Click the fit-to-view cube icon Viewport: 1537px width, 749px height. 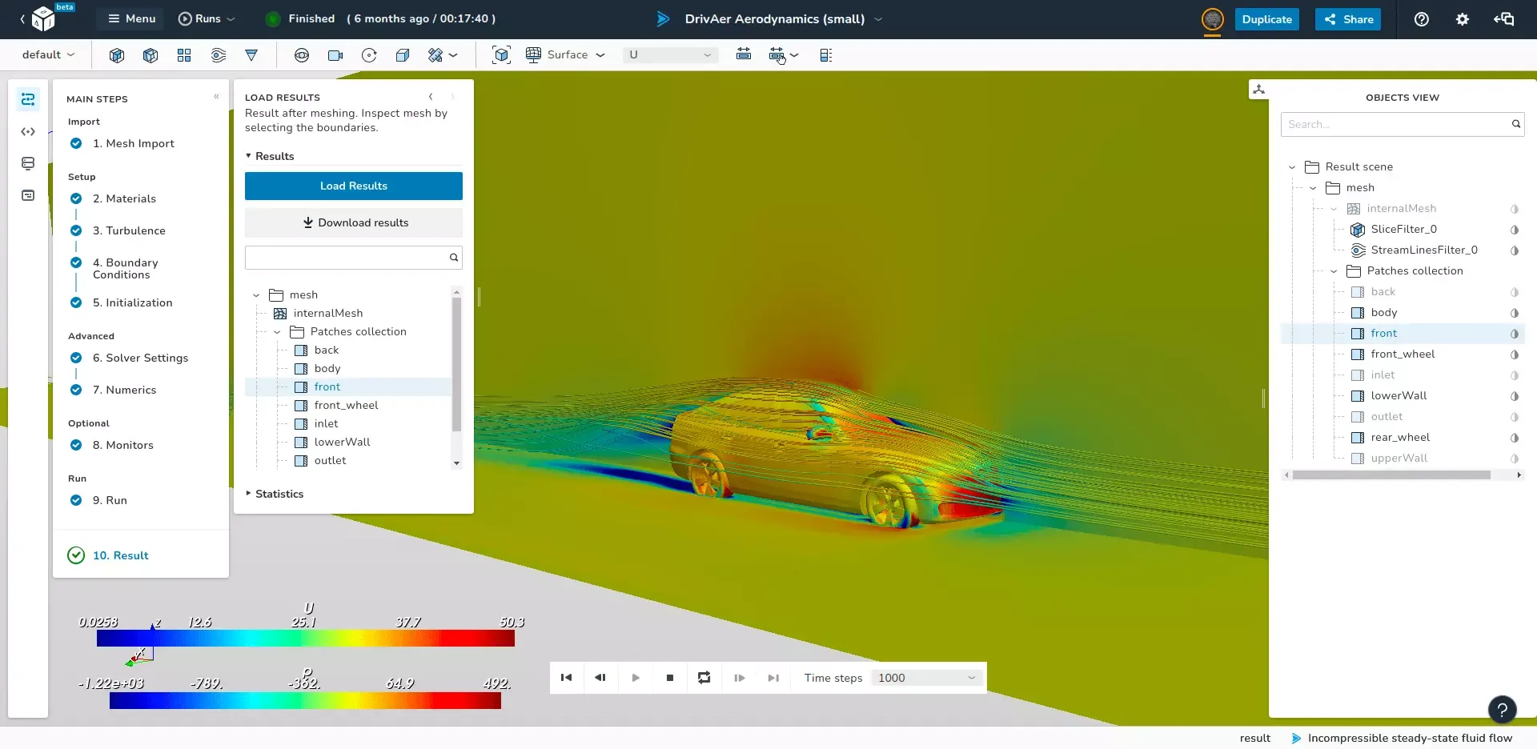501,55
